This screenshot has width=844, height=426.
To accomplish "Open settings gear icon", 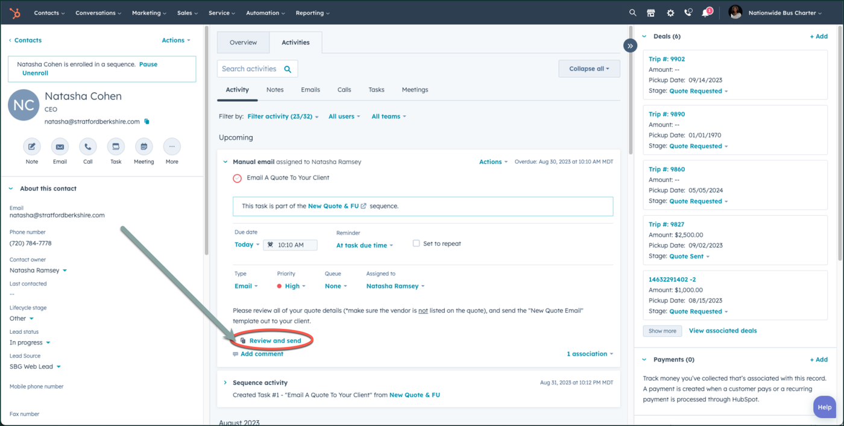I will tap(670, 13).
